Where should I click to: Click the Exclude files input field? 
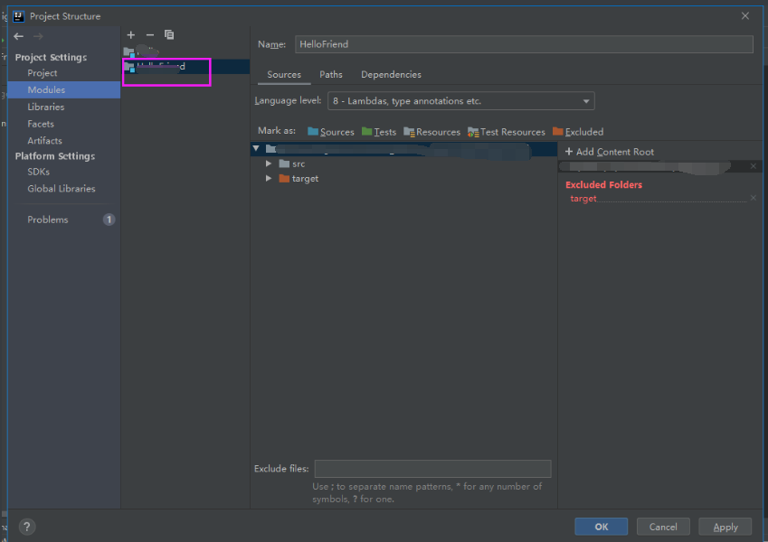(x=433, y=469)
